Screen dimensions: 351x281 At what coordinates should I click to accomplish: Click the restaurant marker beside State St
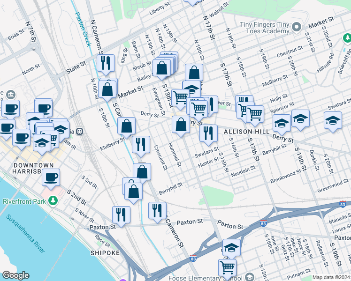pyautogui.click(x=106, y=63)
